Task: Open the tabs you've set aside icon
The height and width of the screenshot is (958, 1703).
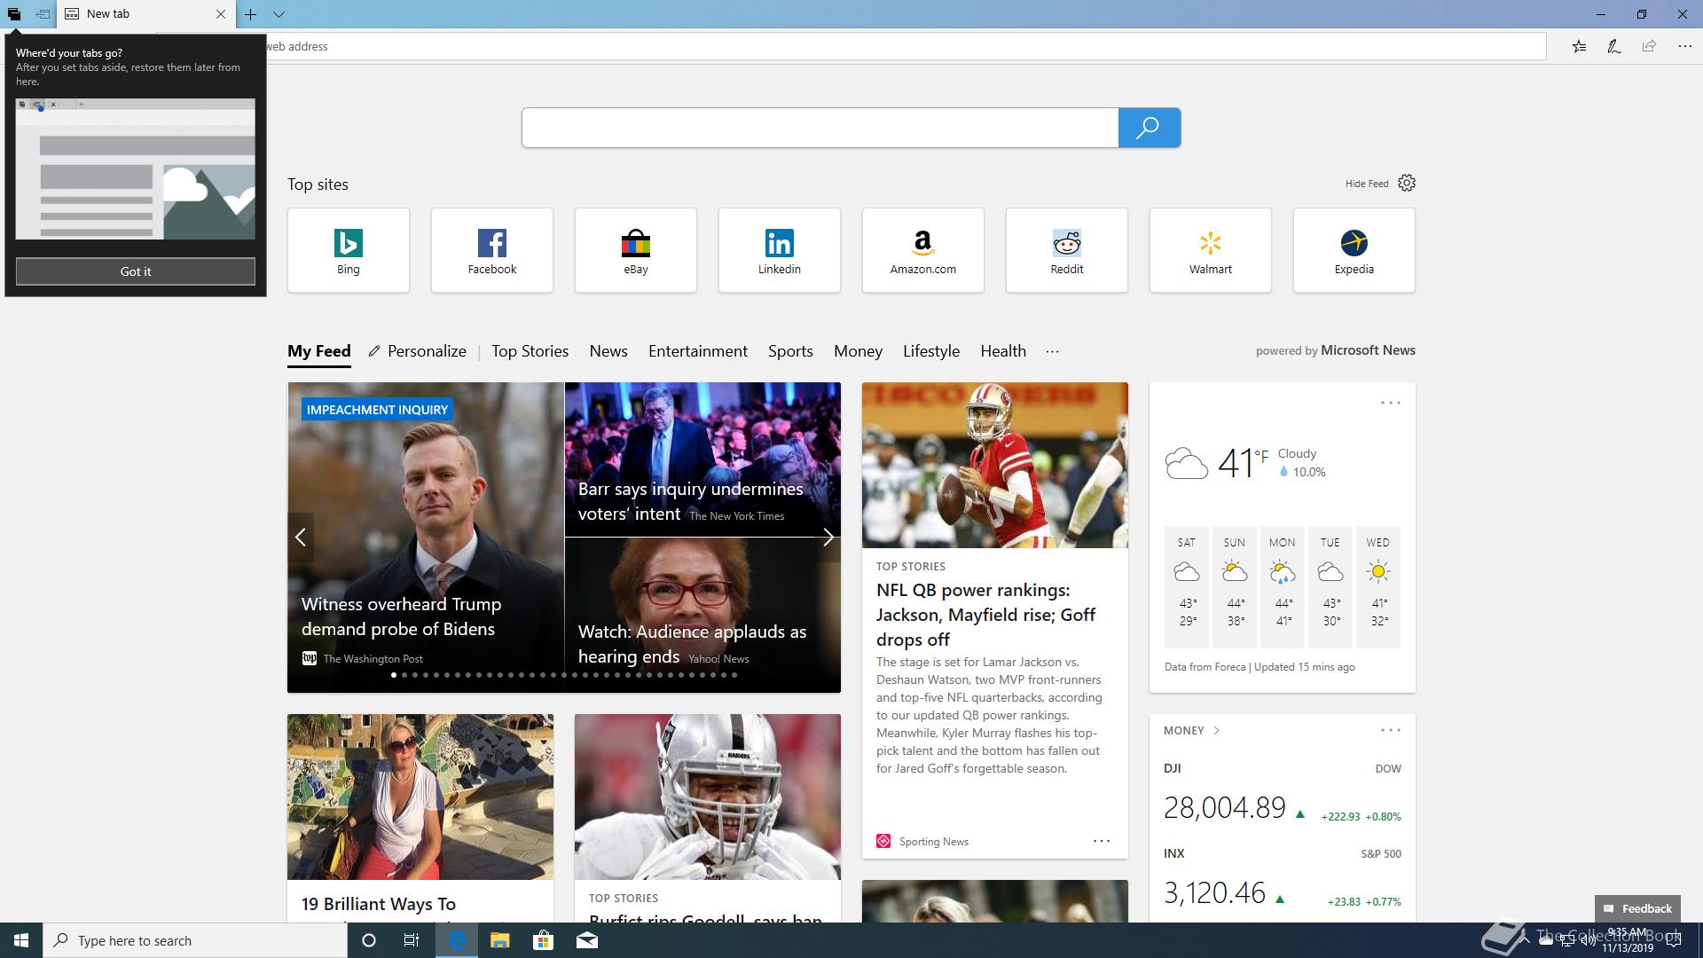Action: 13,14
